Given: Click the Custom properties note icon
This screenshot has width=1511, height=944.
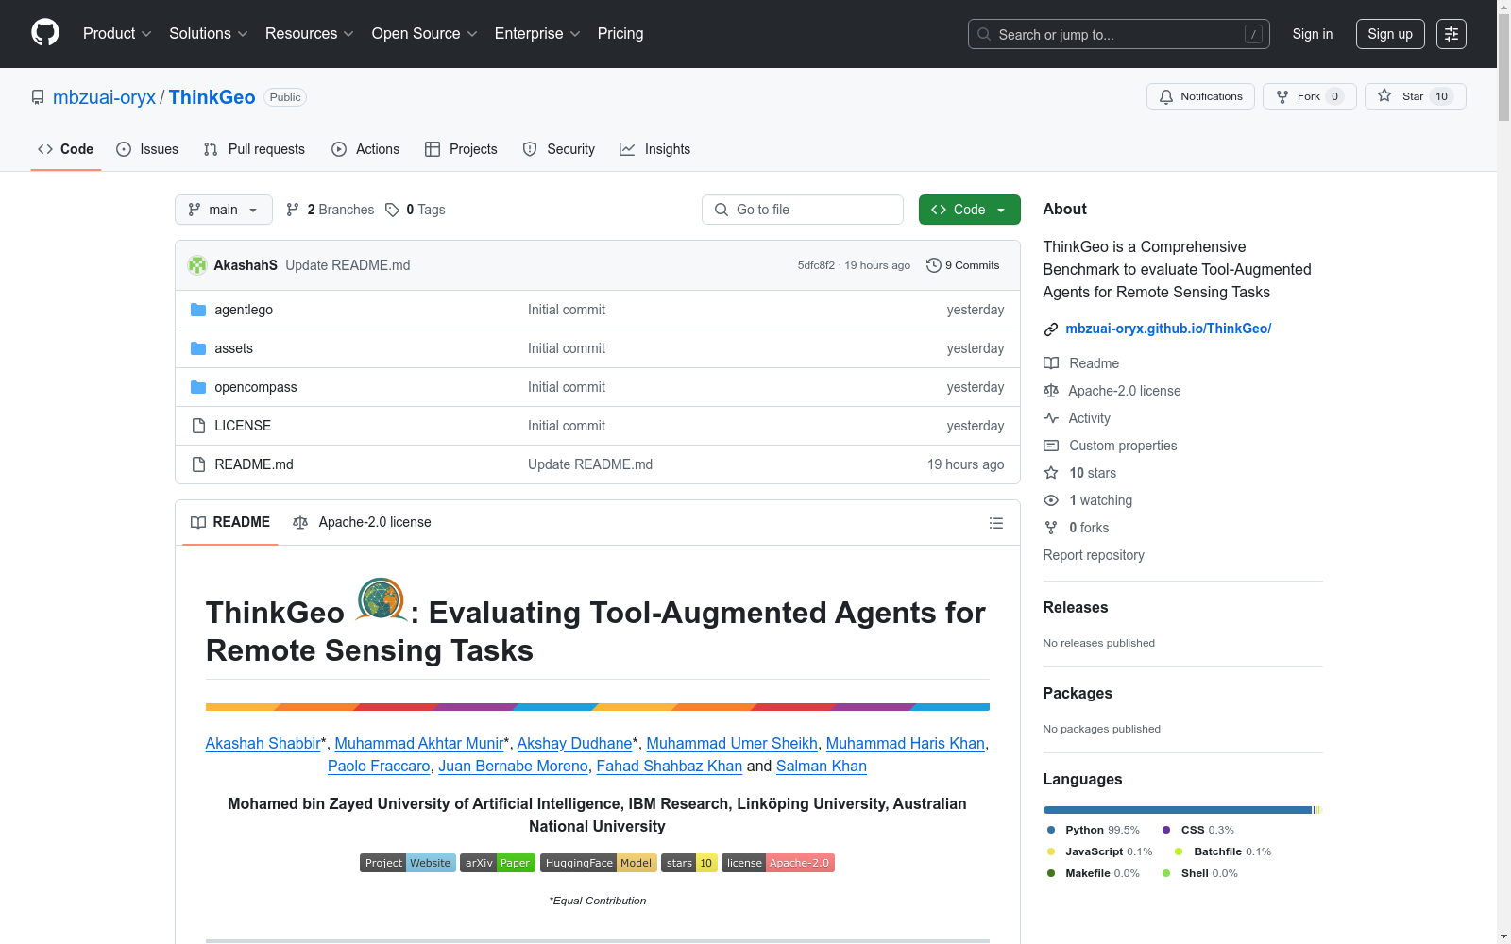Looking at the screenshot, I should click(x=1051, y=446).
